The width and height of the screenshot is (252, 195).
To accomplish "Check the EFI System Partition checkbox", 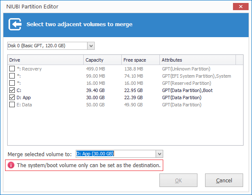I will [x=12, y=76].
